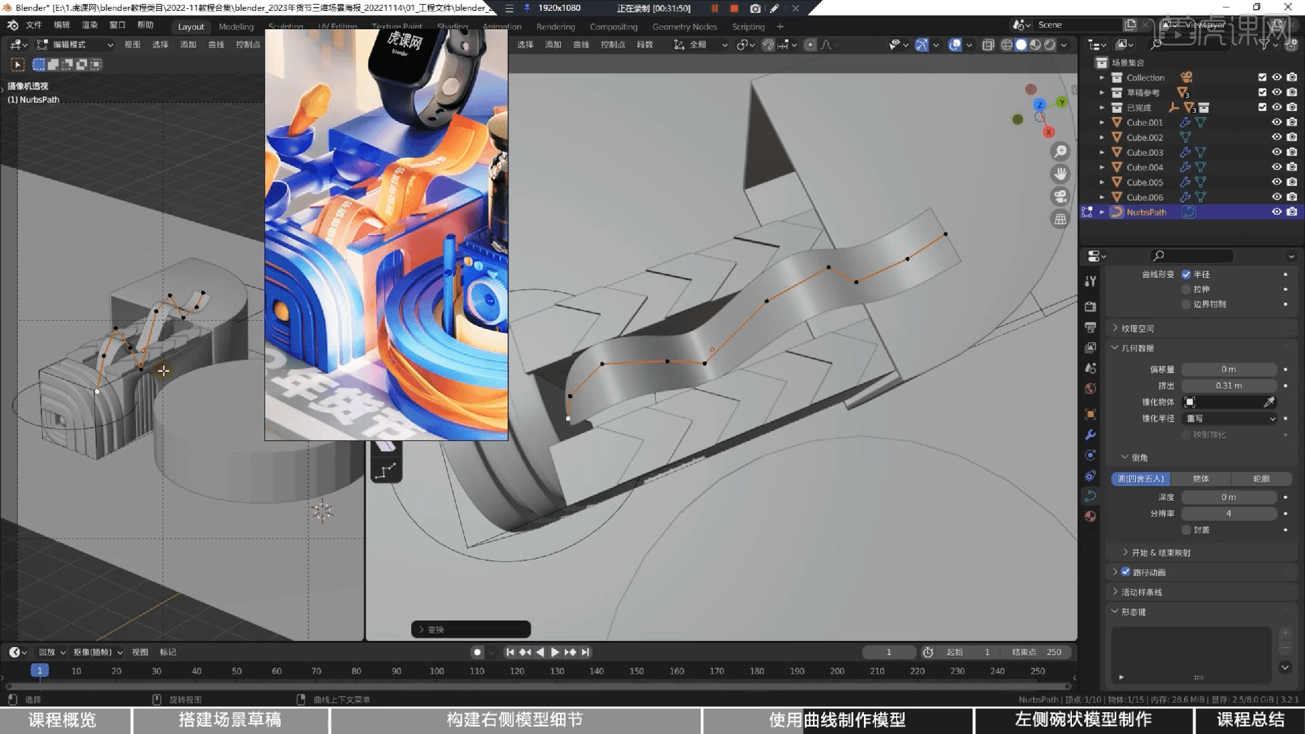Open the Physics properties tab icon

point(1090,455)
